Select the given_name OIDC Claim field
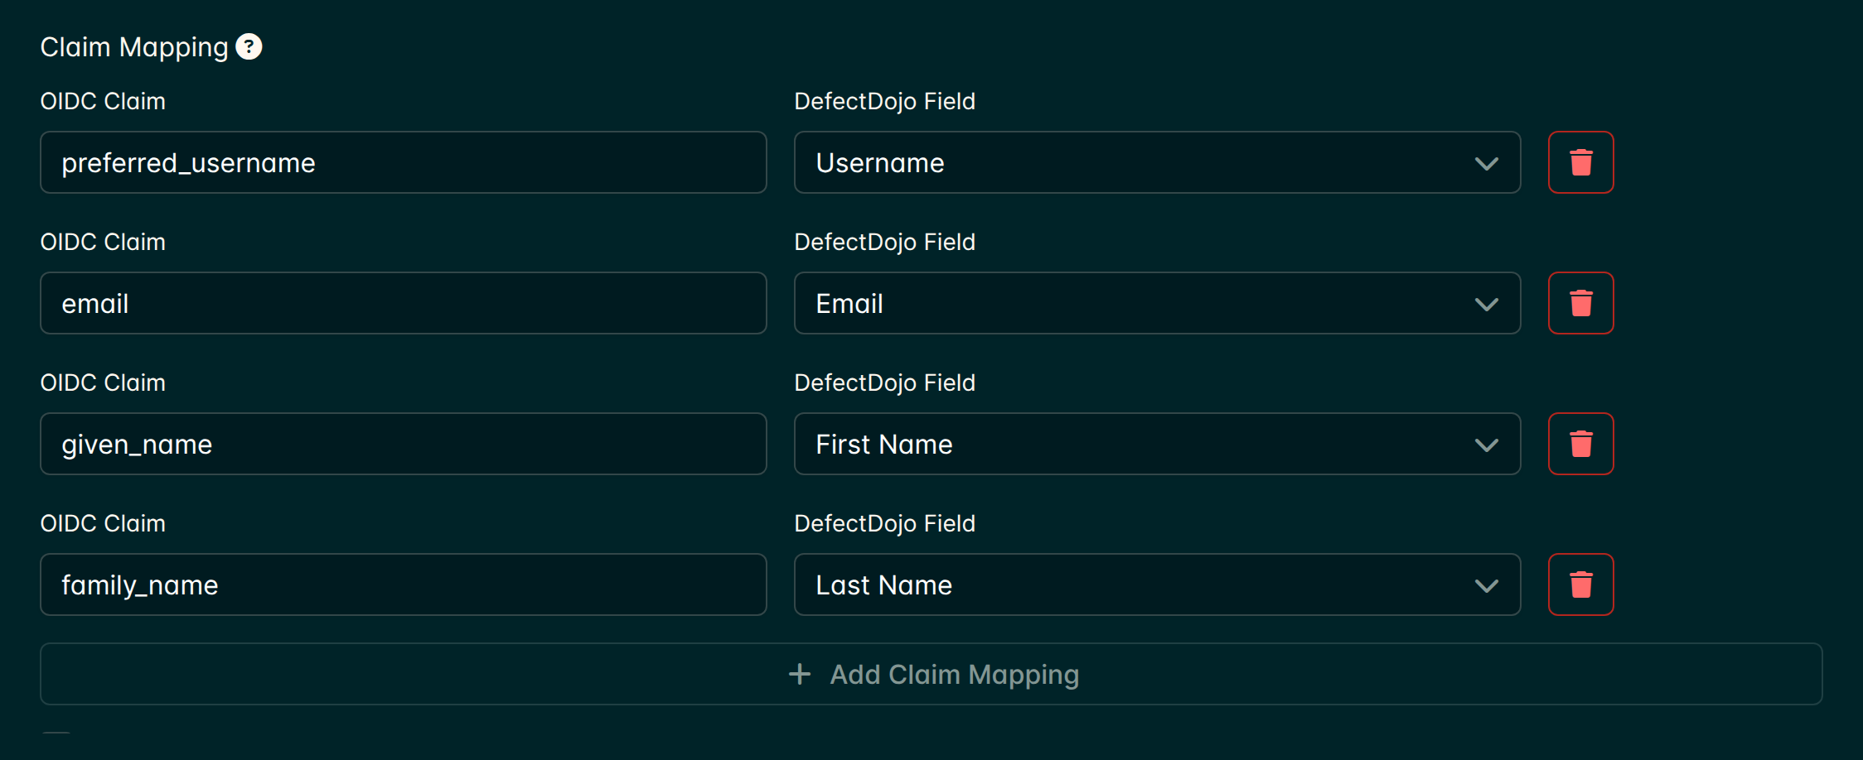Viewport: 1863px width, 760px height. pyautogui.click(x=403, y=444)
